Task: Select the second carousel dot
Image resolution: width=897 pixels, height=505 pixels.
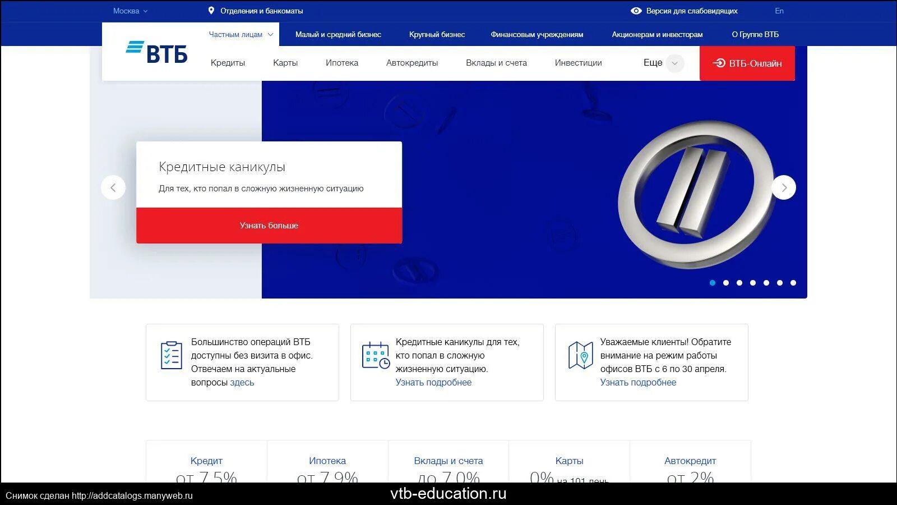Action: tap(726, 283)
